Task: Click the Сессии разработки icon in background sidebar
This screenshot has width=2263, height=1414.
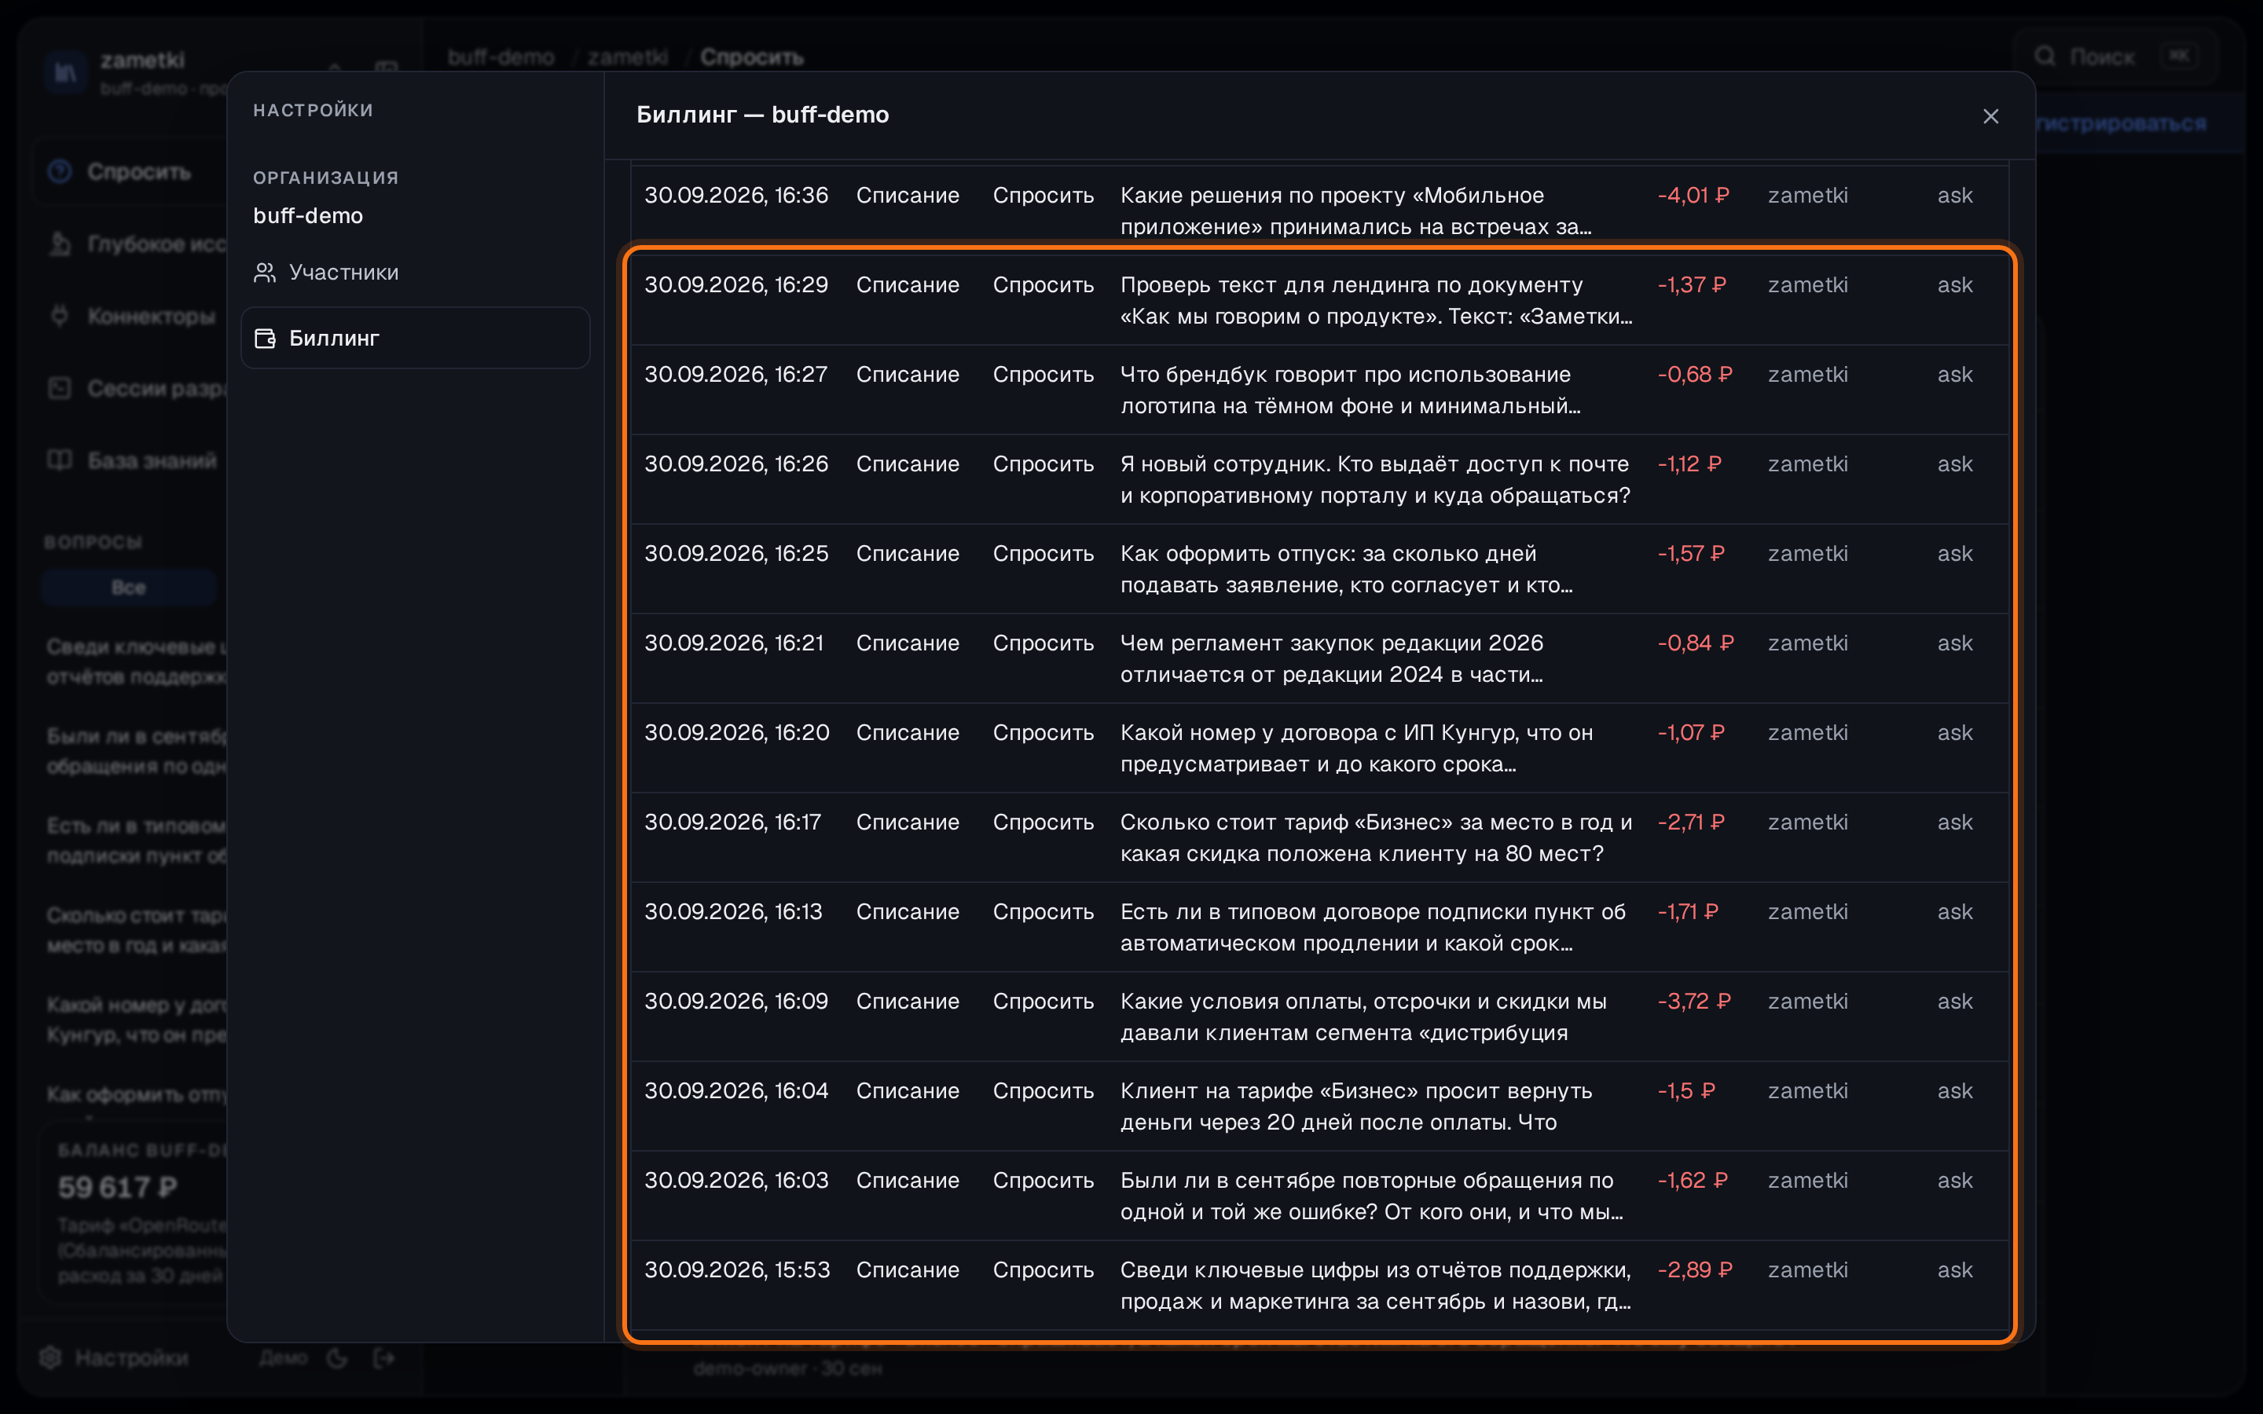Action: coord(60,388)
